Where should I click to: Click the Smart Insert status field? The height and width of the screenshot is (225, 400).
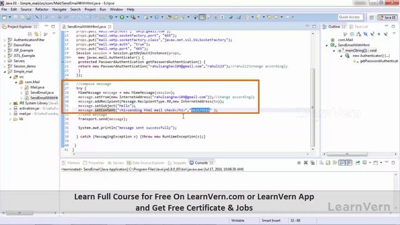click(x=271, y=221)
